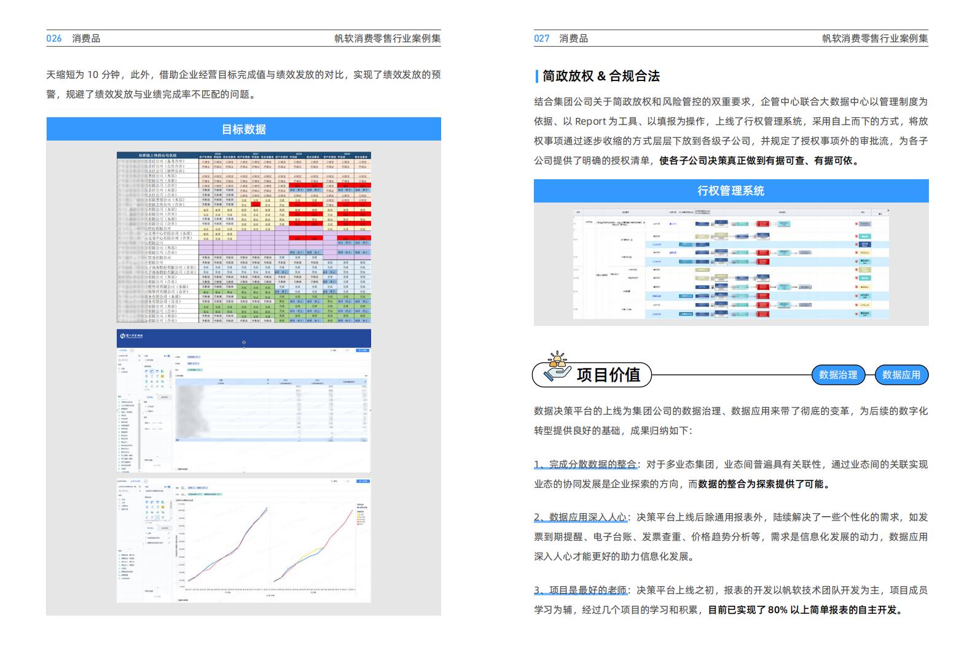Select the 数据治理 tag
Viewport: 975px width, 661px height.
(x=838, y=374)
